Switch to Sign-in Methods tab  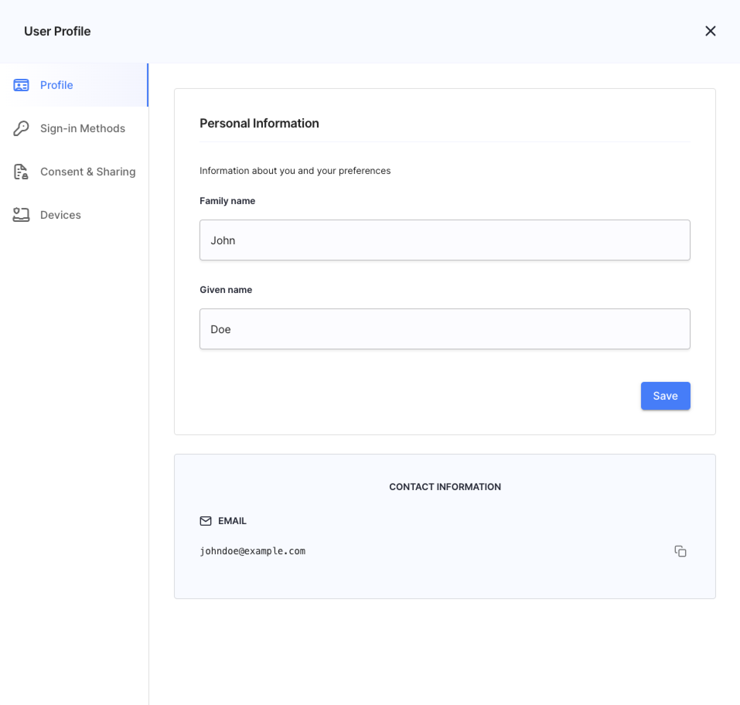pyautogui.click(x=74, y=128)
